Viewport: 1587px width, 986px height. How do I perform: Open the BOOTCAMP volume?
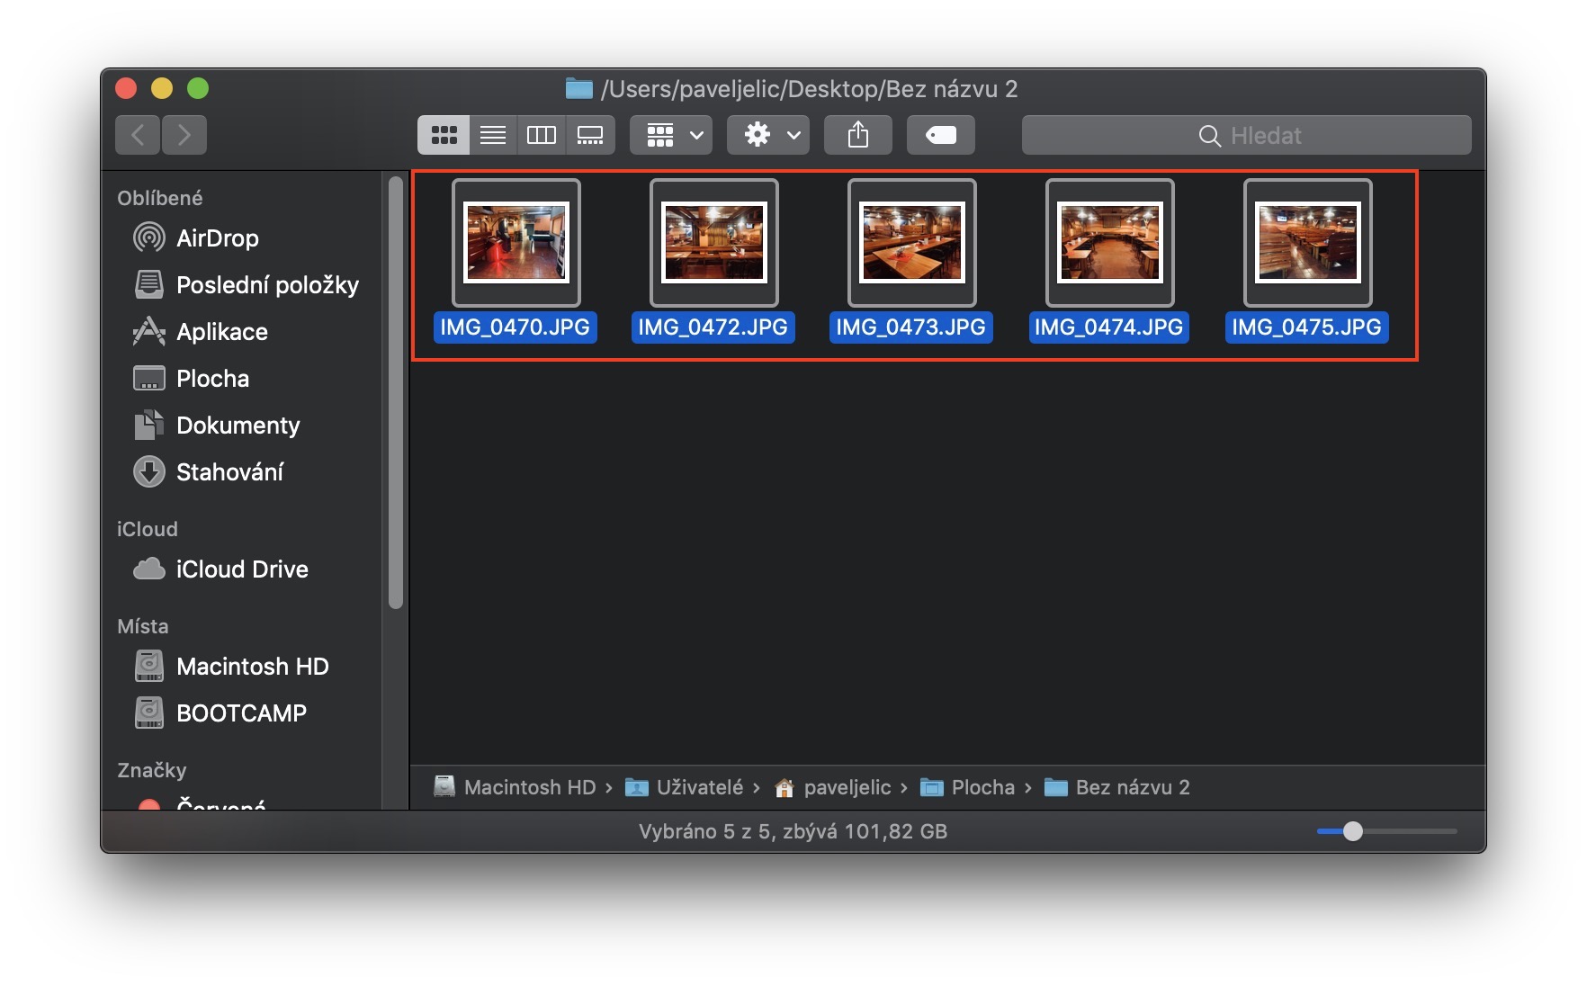coord(241,713)
